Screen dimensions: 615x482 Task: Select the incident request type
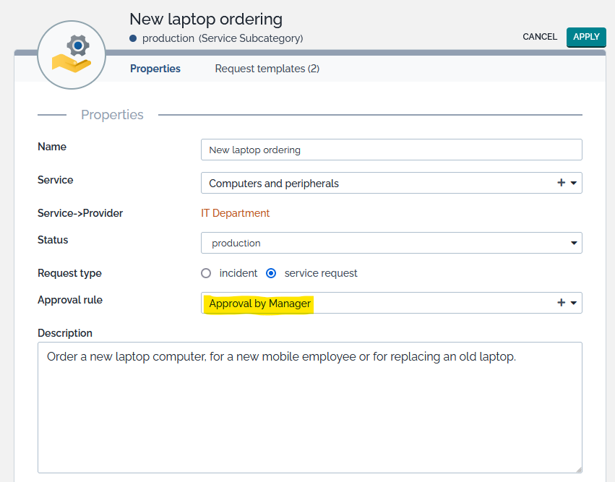[206, 273]
